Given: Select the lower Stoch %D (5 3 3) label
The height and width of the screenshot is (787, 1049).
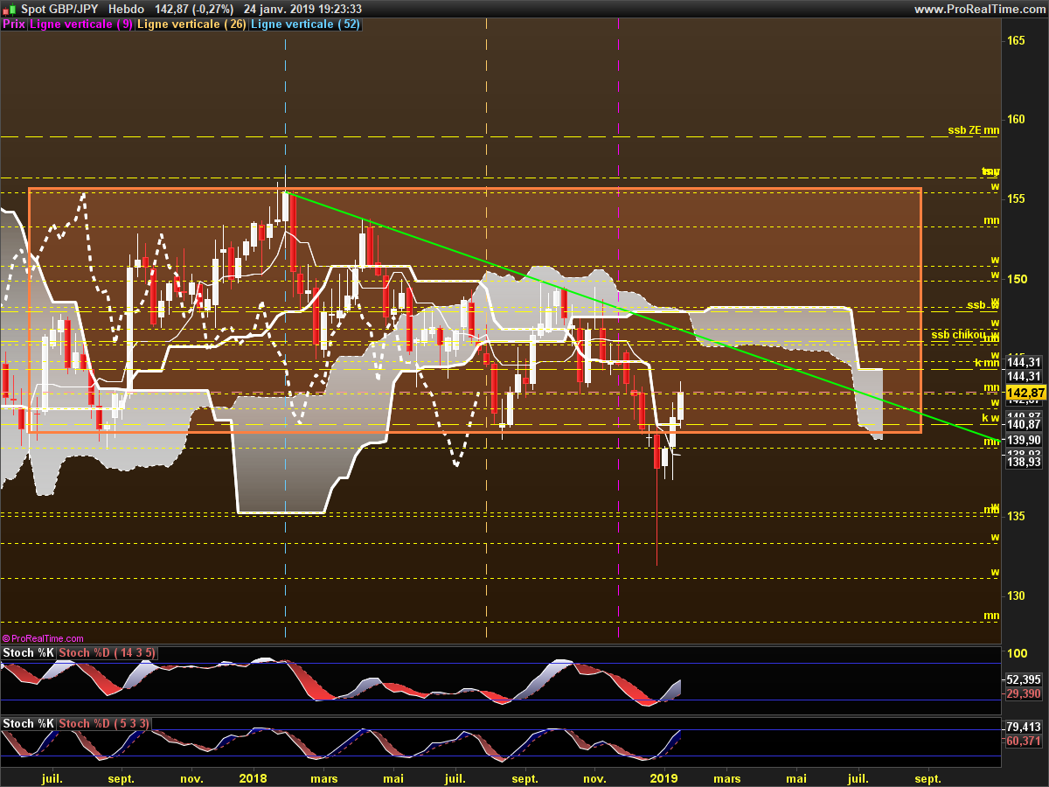Looking at the screenshot, I should pos(105,724).
